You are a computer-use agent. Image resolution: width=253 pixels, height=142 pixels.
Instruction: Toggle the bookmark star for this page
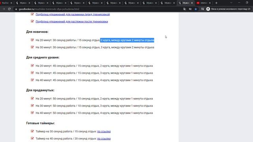(196, 9)
